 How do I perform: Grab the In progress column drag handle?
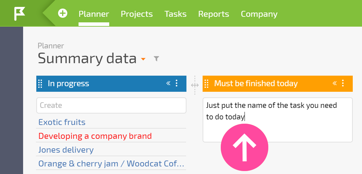click(x=40, y=84)
